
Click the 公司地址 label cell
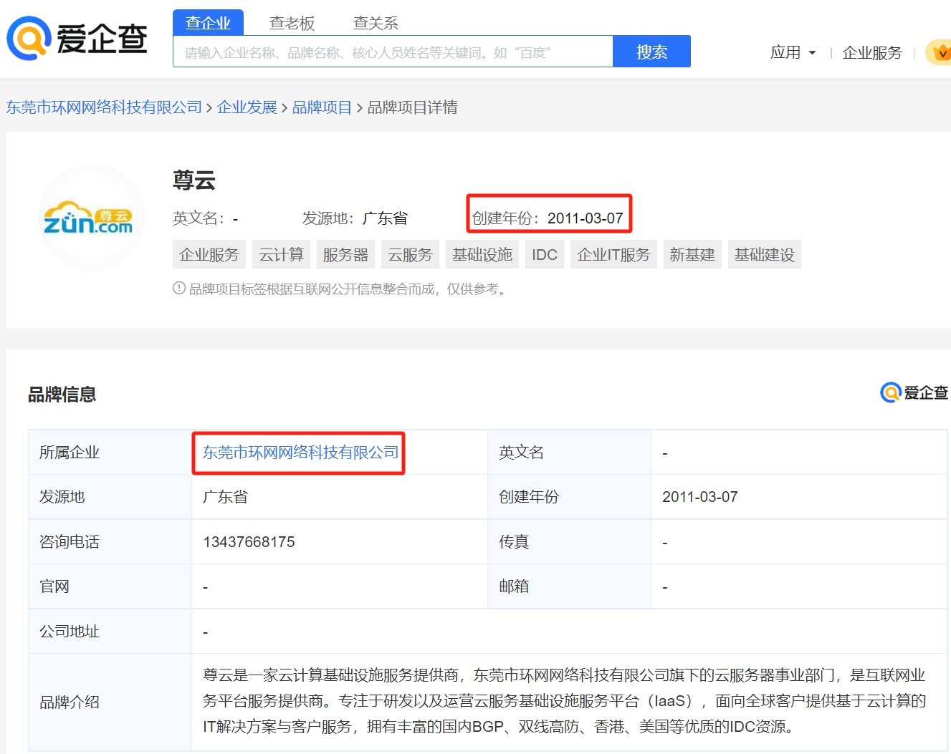point(110,631)
